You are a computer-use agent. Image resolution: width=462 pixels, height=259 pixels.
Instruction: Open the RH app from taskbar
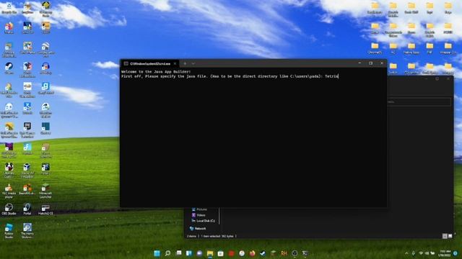coord(284,253)
